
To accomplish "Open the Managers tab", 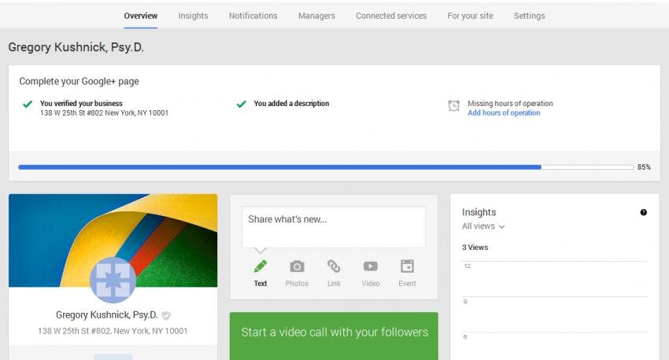I will pos(316,16).
